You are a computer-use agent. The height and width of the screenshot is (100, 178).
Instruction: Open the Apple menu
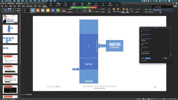click(2, 1)
